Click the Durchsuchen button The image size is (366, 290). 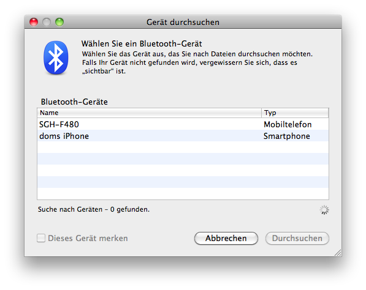coord(297,238)
